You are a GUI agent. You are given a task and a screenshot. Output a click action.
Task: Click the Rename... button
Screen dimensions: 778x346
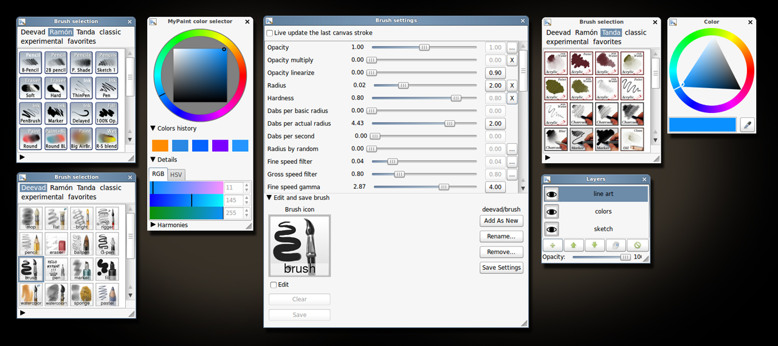click(x=501, y=237)
